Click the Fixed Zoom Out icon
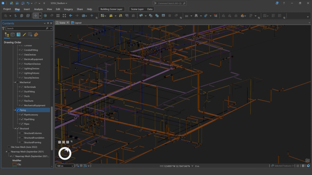 64,16
